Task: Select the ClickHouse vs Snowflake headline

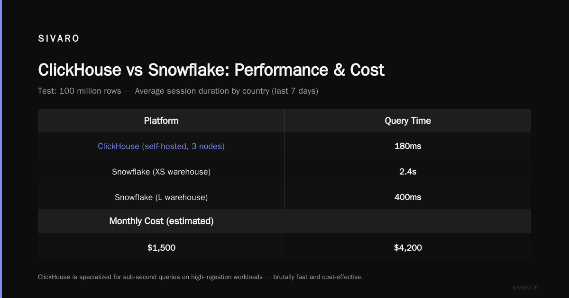Action: tap(211, 70)
